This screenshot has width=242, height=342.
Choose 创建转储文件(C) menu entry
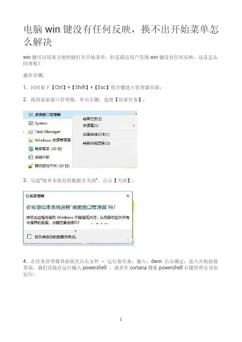96,134
